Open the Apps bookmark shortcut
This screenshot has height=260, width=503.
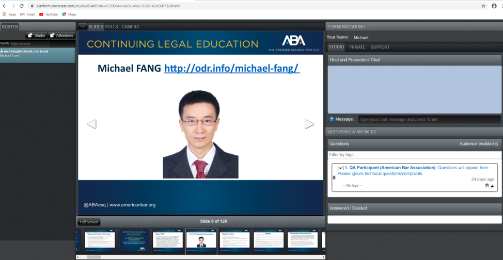9,14
